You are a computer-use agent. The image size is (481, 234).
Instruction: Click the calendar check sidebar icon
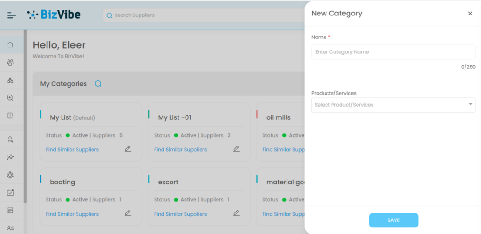(10, 192)
